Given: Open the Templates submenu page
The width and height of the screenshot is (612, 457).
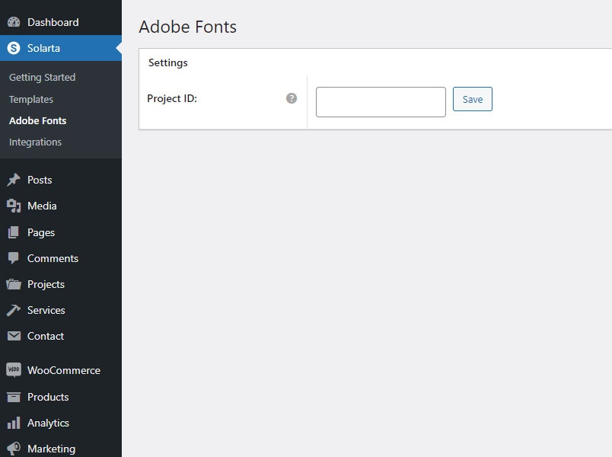Looking at the screenshot, I should [x=31, y=99].
